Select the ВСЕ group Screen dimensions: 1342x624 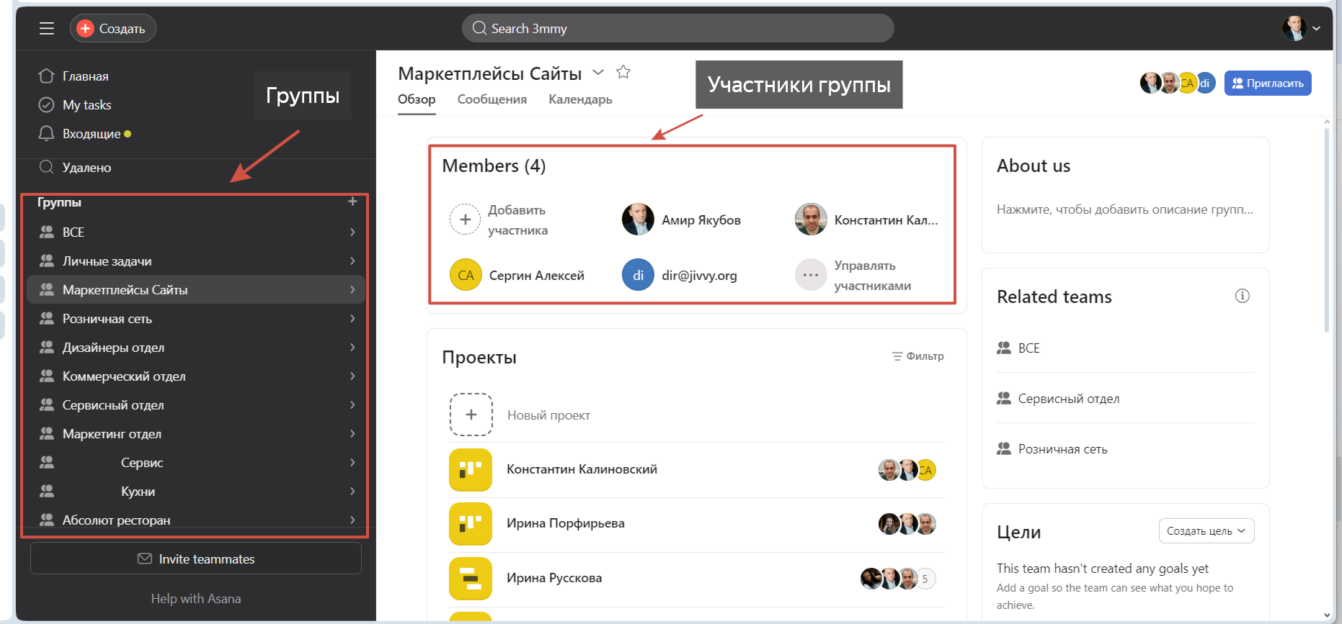(x=196, y=232)
